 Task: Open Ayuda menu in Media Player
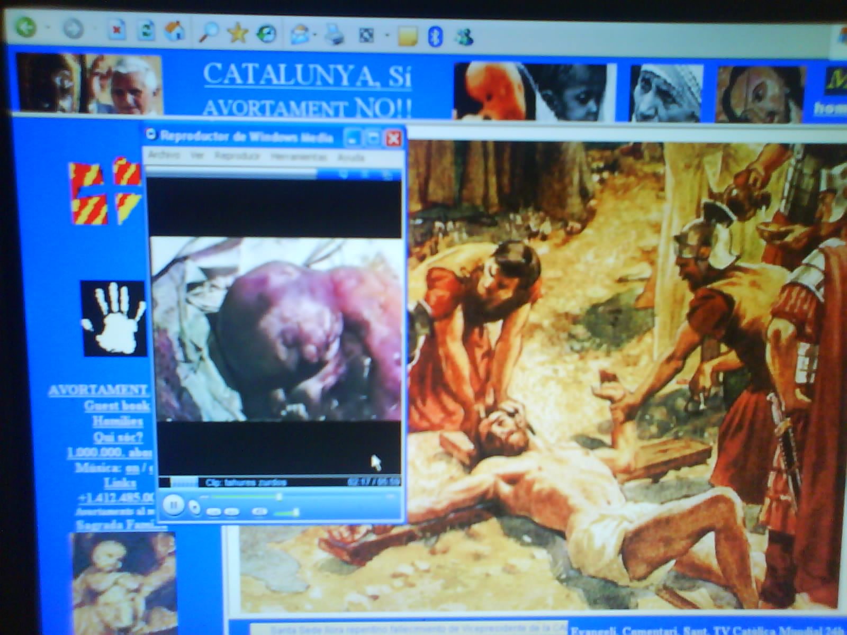coord(350,158)
